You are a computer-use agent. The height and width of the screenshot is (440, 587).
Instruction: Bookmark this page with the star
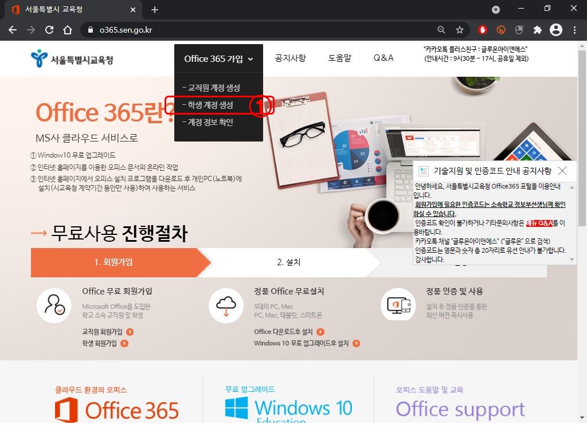[460, 30]
